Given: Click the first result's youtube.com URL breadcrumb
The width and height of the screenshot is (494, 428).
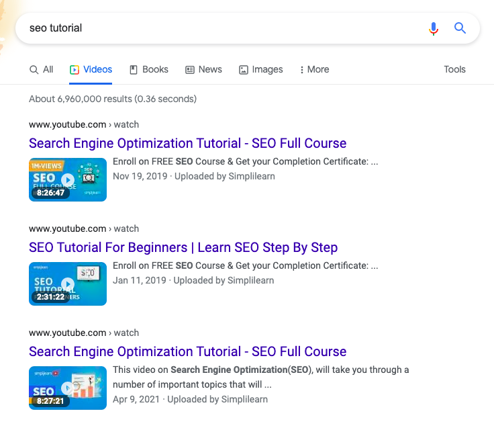Looking at the screenshot, I should (84, 124).
